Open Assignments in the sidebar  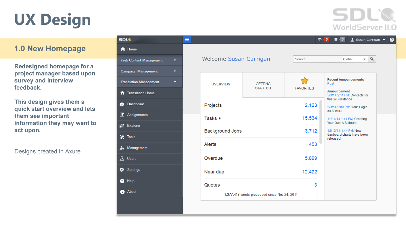pyautogui.click(x=137, y=115)
